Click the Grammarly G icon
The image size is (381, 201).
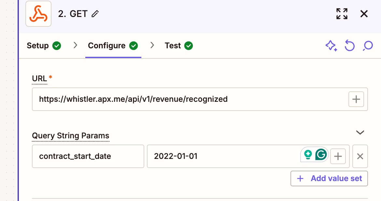(321, 154)
